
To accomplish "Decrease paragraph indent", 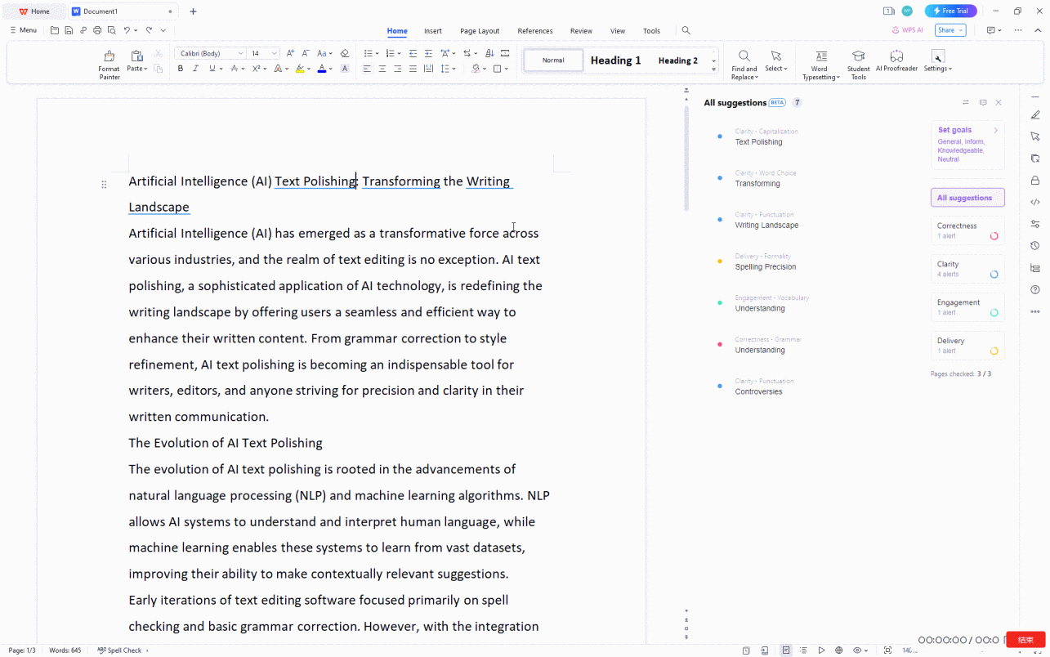I will [413, 53].
